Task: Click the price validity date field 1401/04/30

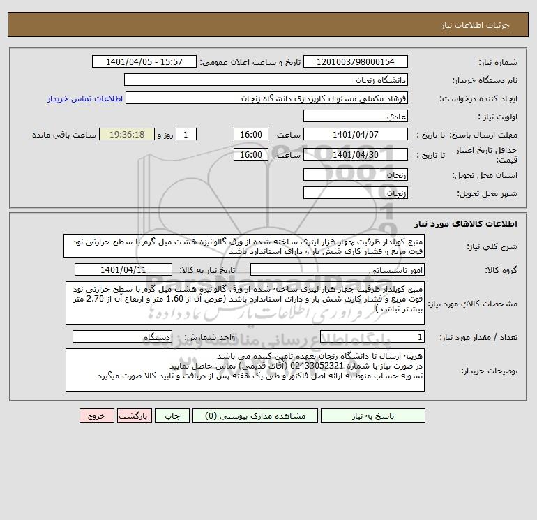Action: (356, 154)
